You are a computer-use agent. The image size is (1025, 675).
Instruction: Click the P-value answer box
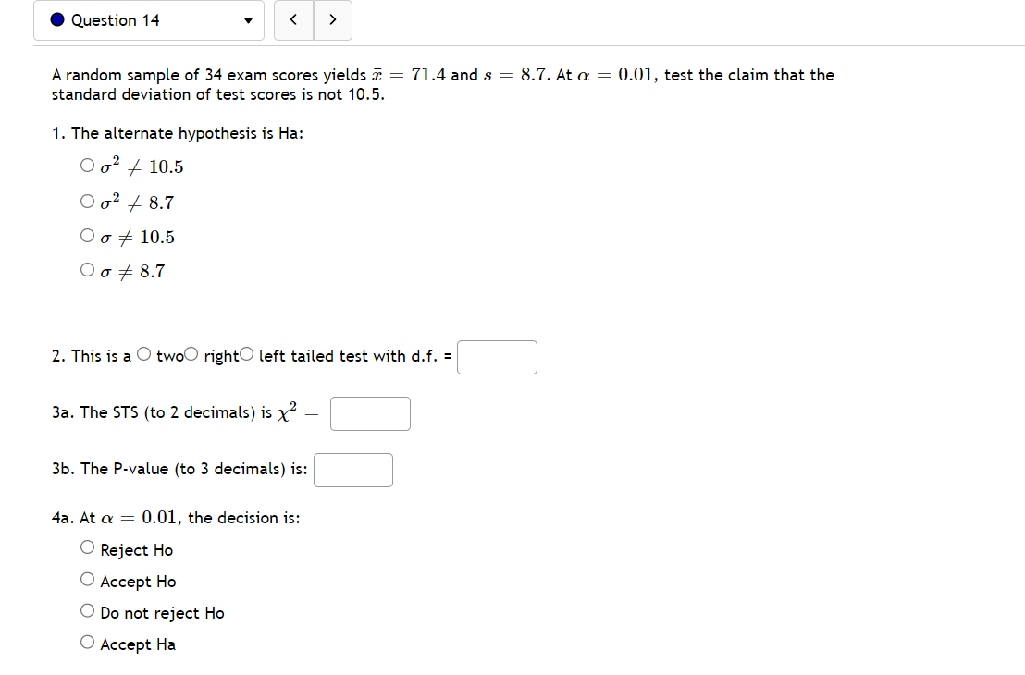[x=353, y=470]
